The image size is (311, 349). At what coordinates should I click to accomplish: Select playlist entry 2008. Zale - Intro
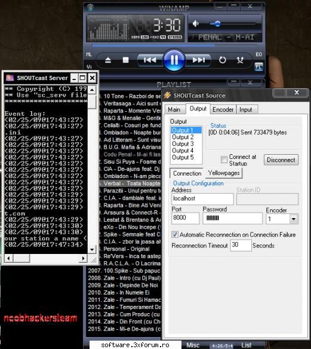[x=124, y=278]
